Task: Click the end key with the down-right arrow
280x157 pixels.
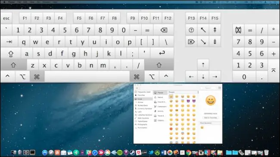Action: pos(203,42)
